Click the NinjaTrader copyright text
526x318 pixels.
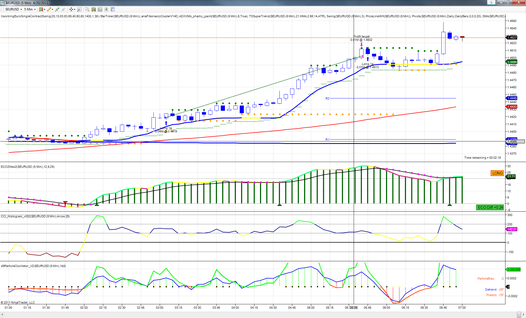point(18,302)
